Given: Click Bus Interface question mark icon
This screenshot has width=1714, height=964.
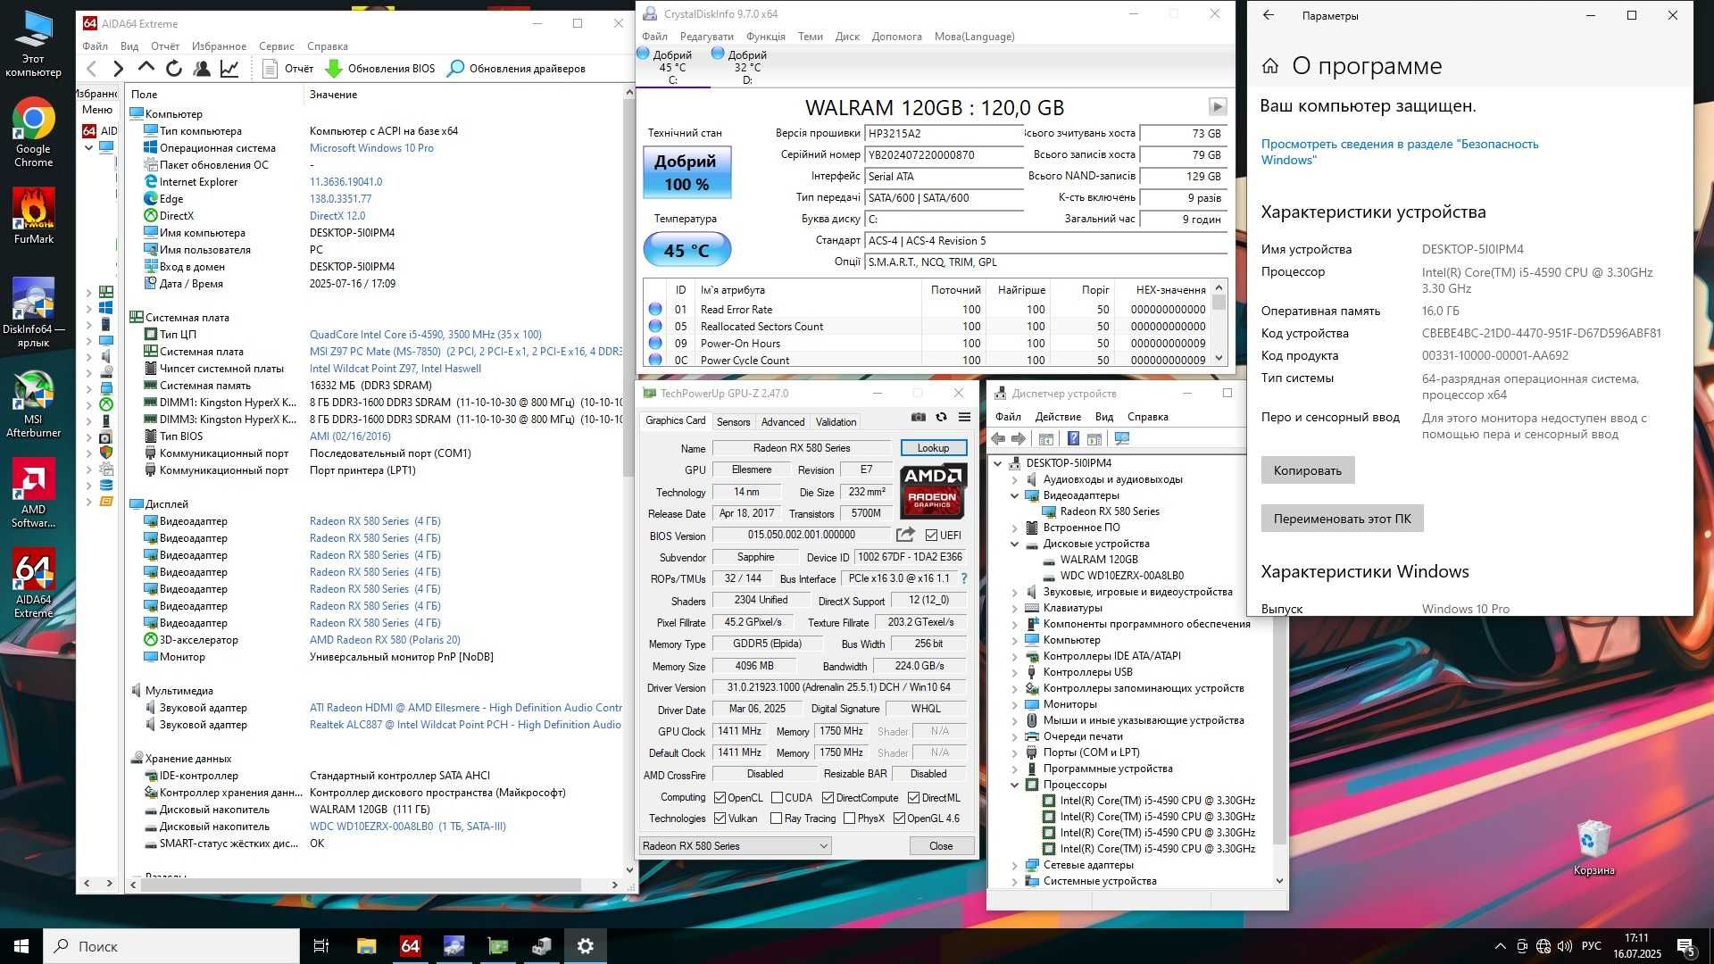Looking at the screenshot, I should 963,578.
